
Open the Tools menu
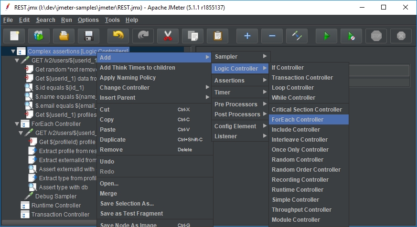tap(112, 20)
